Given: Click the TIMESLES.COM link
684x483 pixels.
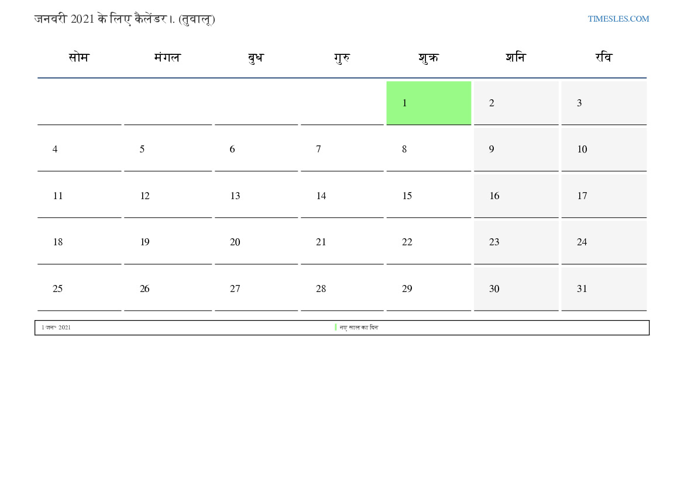Looking at the screenshot, I should click(x=618, y=19).
